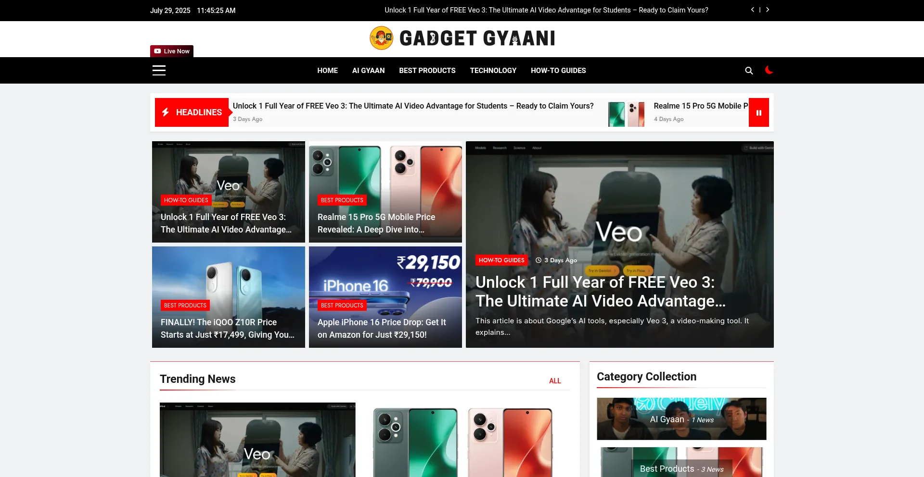Open Veo 3 headline in Headlines bar

(413, 106)
